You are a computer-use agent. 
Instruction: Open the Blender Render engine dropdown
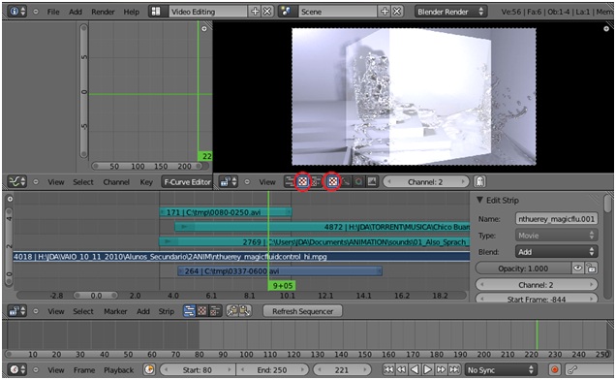click(450, 12)
